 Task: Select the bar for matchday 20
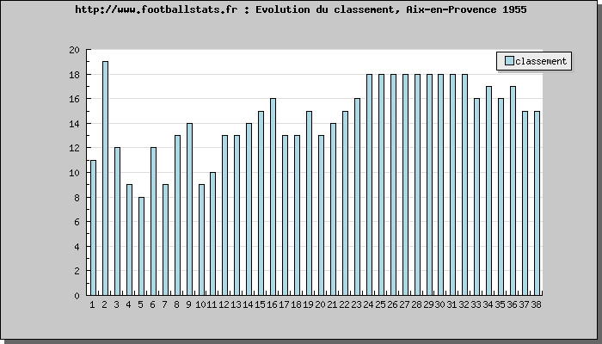point(321,215)
